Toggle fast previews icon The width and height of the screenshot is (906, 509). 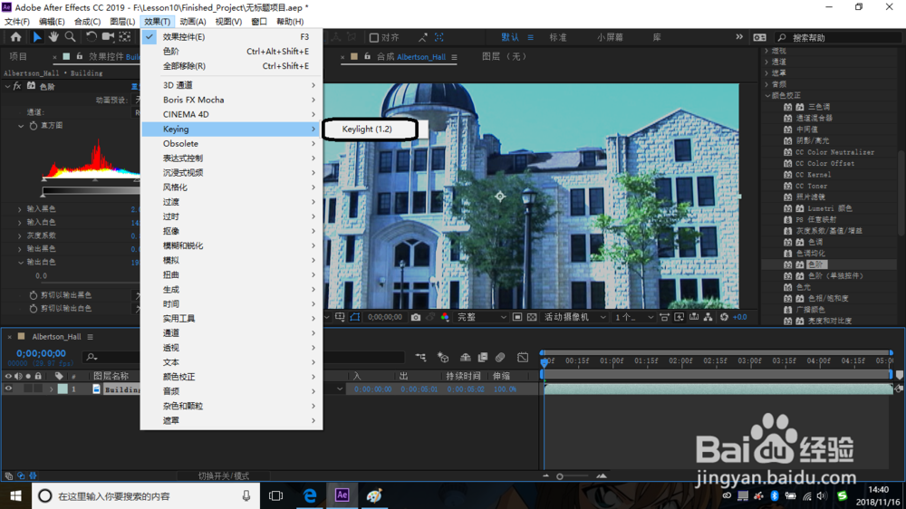click(679, 317)
